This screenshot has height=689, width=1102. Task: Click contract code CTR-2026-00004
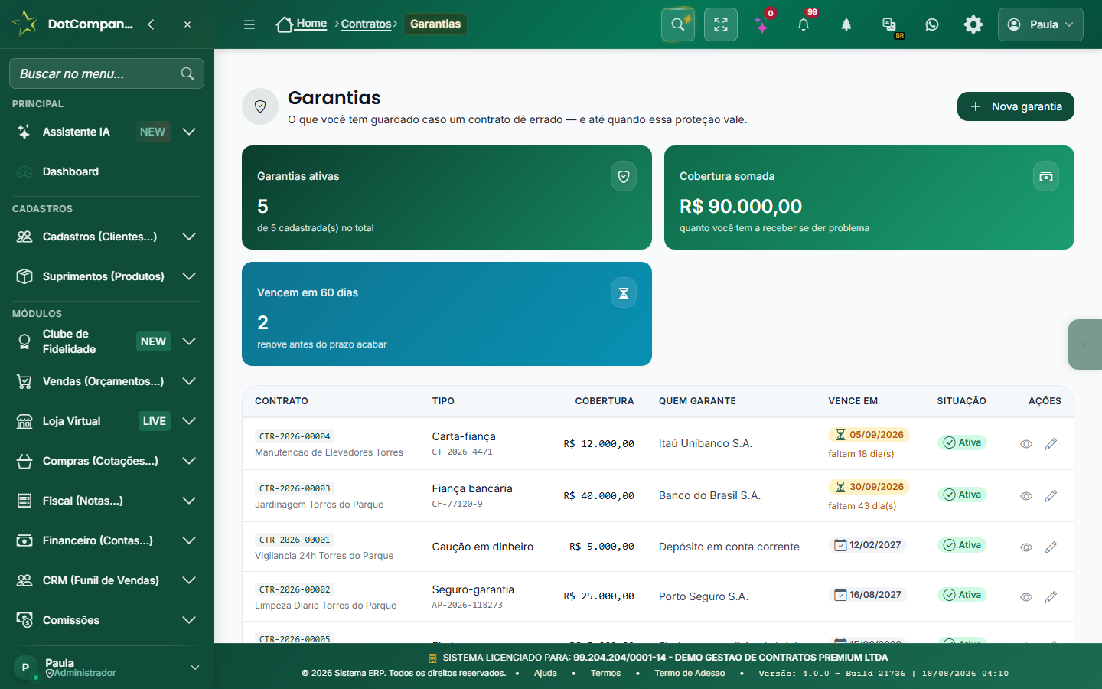295,436
